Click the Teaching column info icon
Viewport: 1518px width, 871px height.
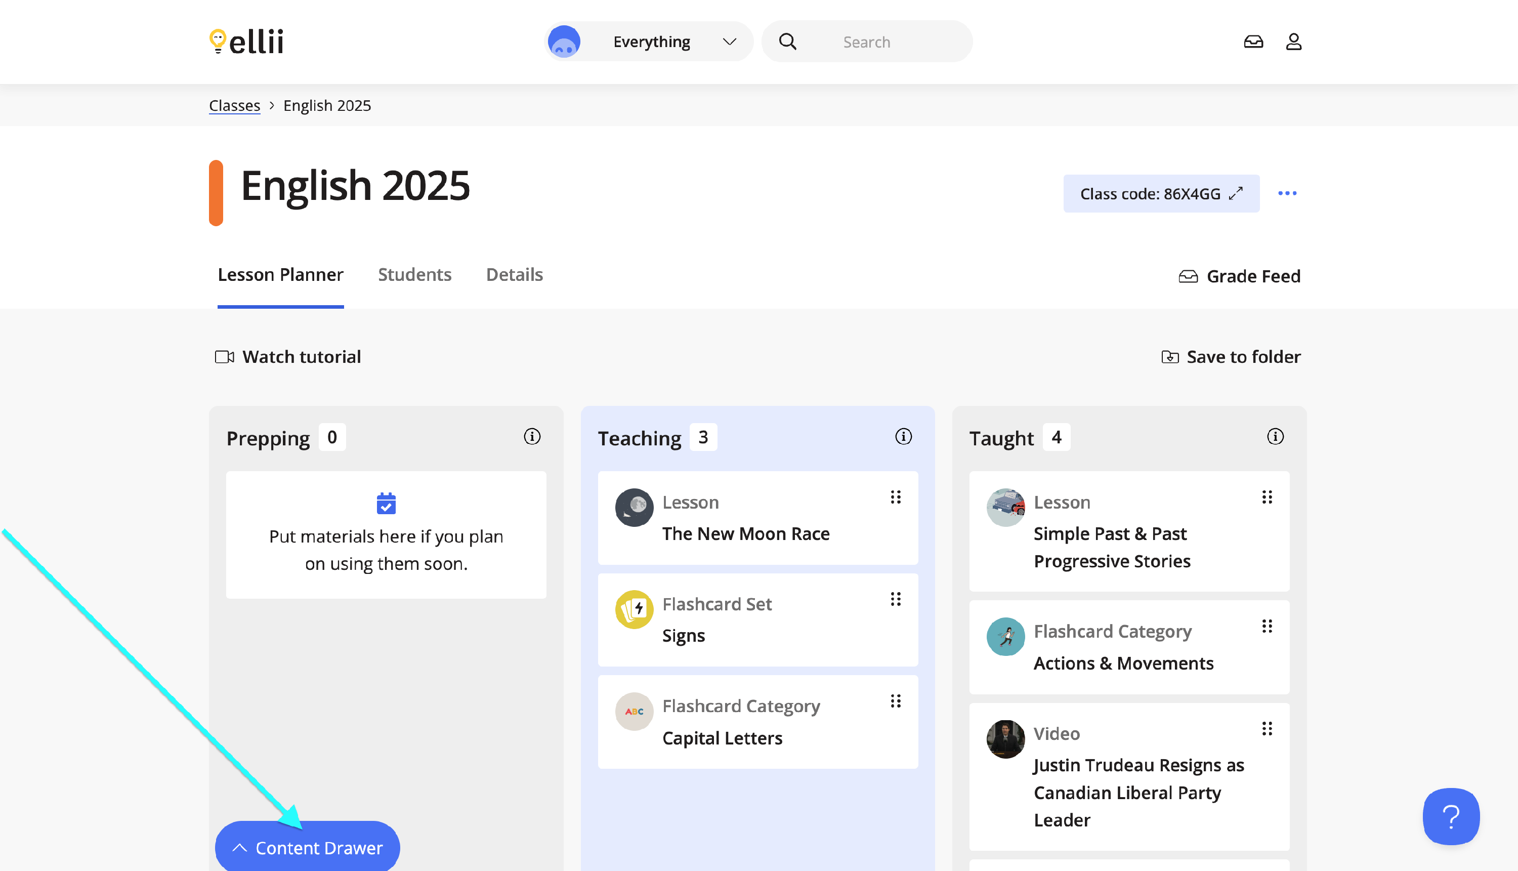[903, 437]
